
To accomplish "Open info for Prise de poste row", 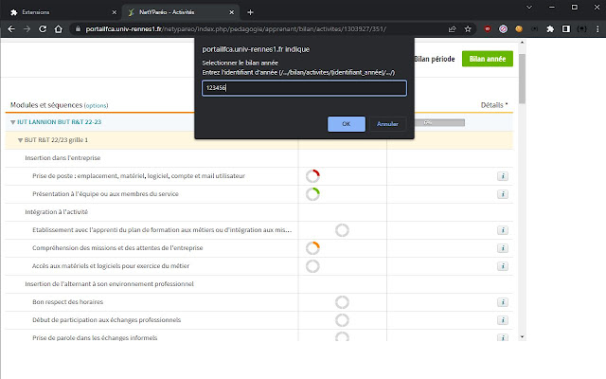I will click(503, 176).
